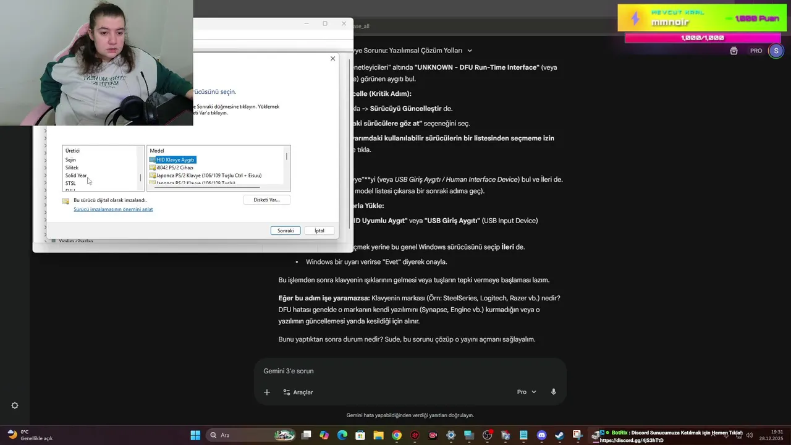This screenshot has height=445, width=791.
Task: Click the Sonraki button
Action: point(286,231)
